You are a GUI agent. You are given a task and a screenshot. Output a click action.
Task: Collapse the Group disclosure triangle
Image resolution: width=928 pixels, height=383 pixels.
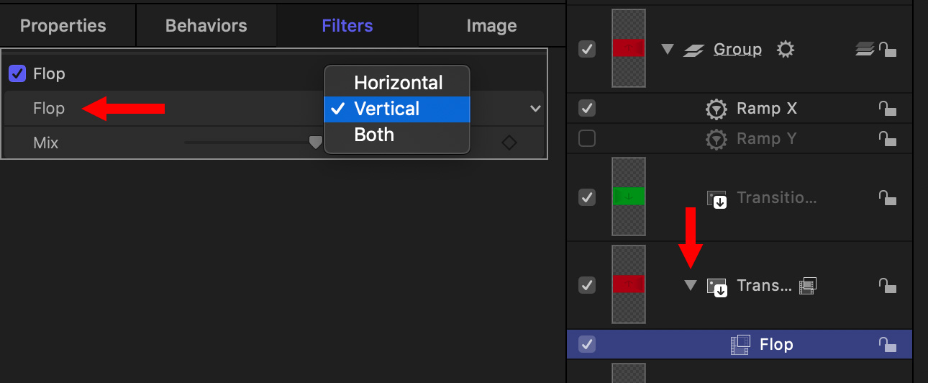pos(667,50)
